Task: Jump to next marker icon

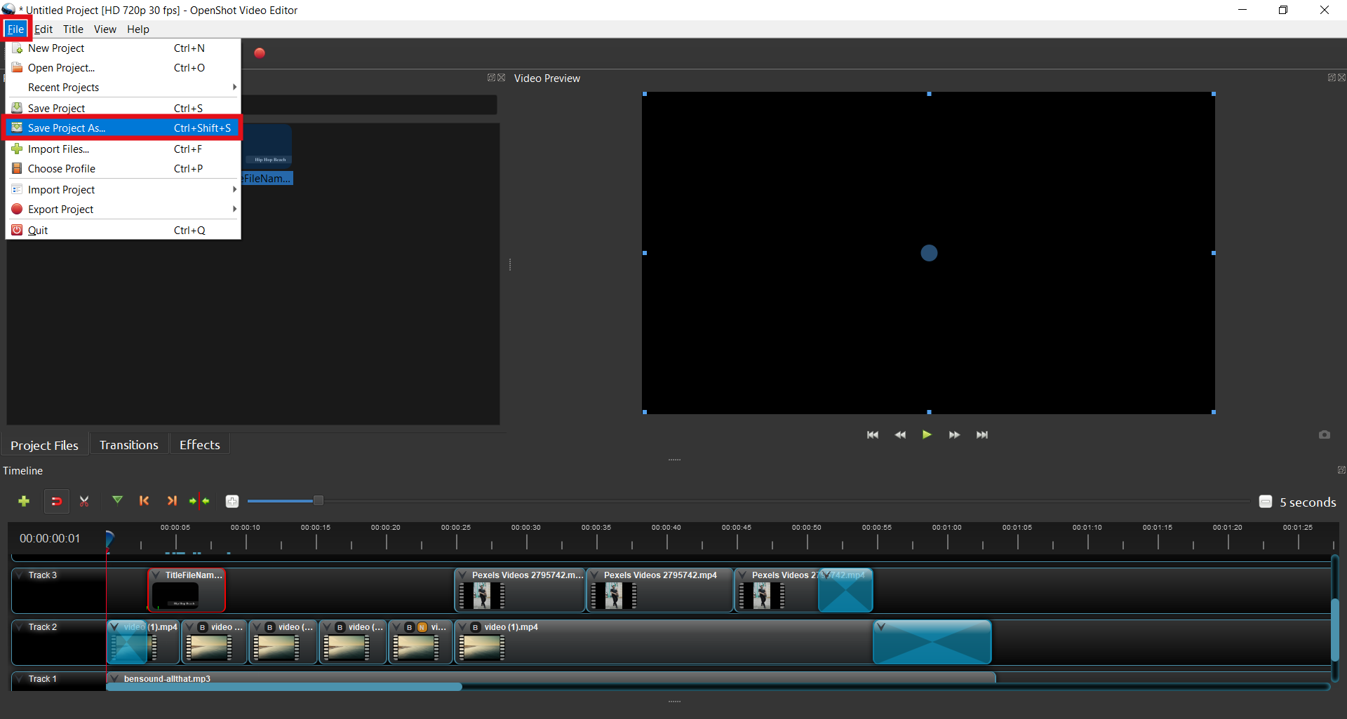Action: tap(172, 500)
